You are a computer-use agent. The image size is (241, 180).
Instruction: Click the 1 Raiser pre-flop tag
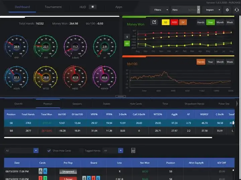click(68, 178)
